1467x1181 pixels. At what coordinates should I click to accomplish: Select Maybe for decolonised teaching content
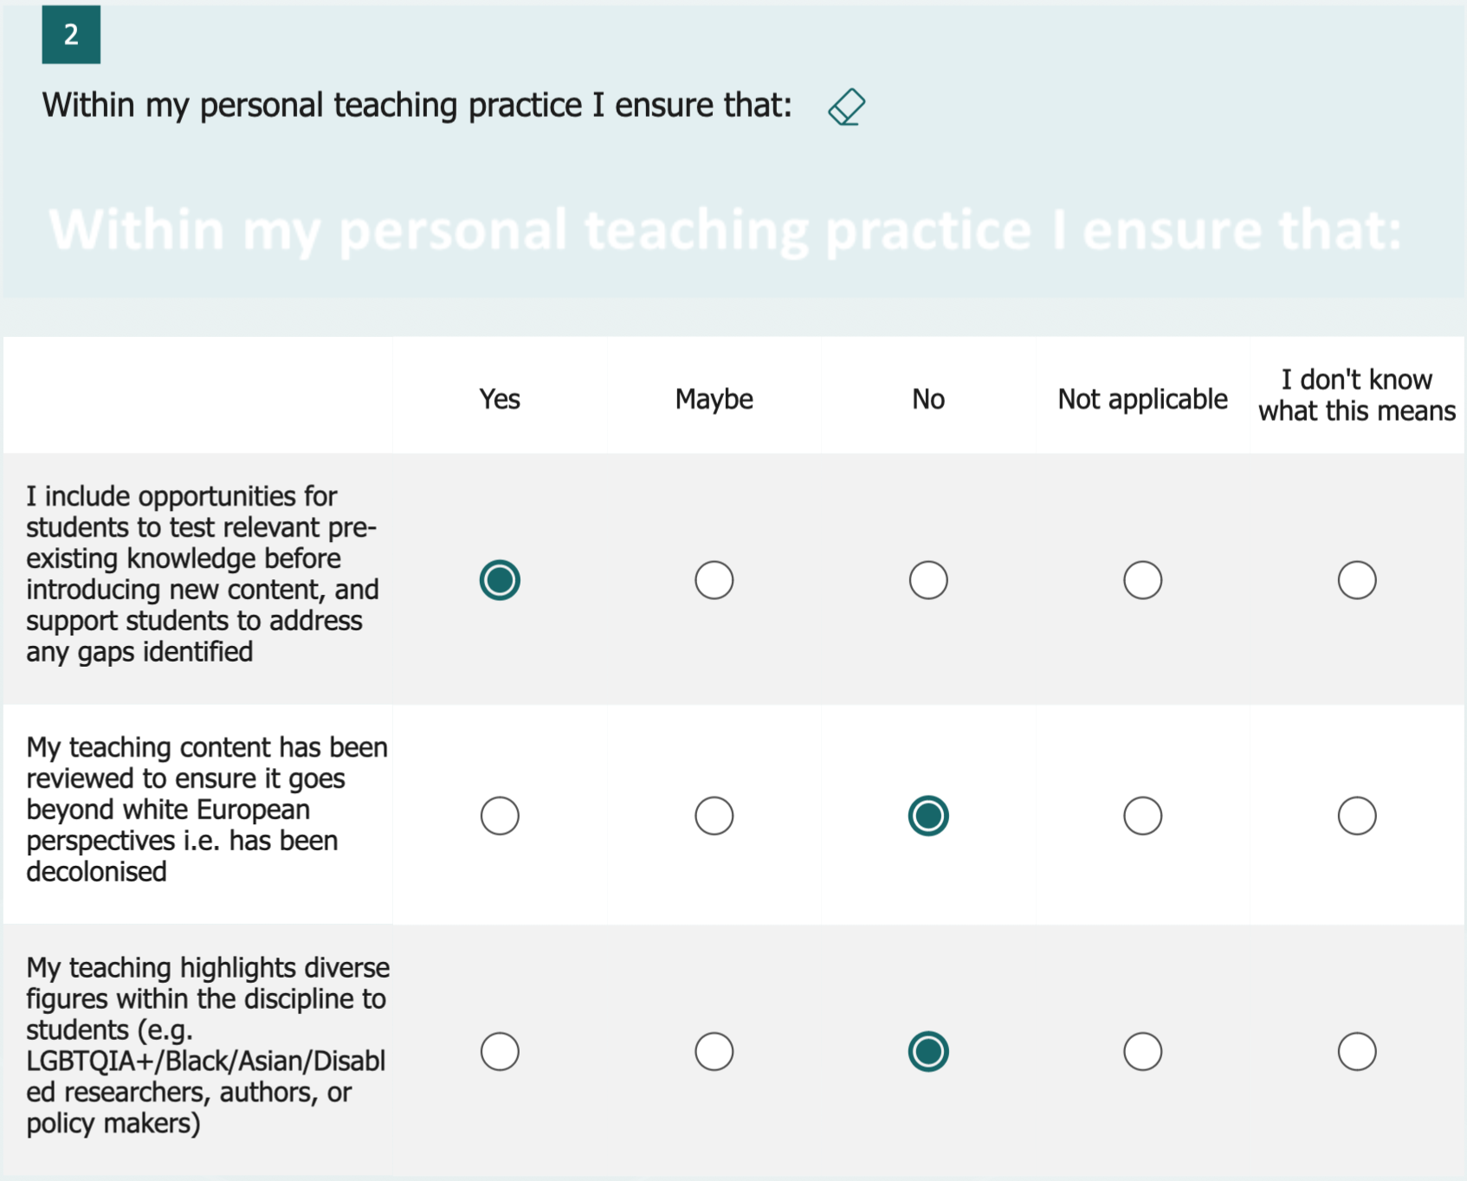pyautogui.click(x=714, y=816)
